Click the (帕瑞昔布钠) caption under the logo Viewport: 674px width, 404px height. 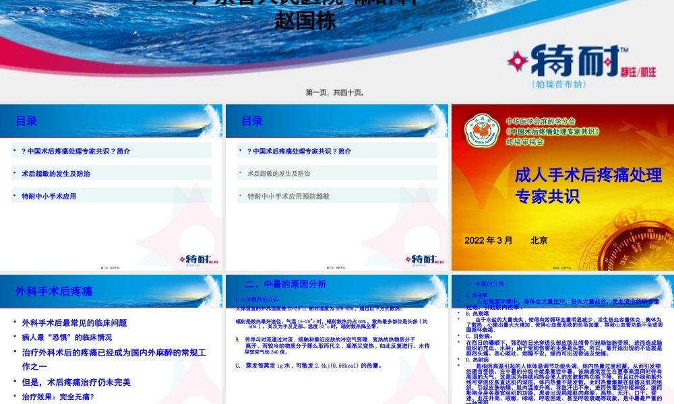coord(559,84)
